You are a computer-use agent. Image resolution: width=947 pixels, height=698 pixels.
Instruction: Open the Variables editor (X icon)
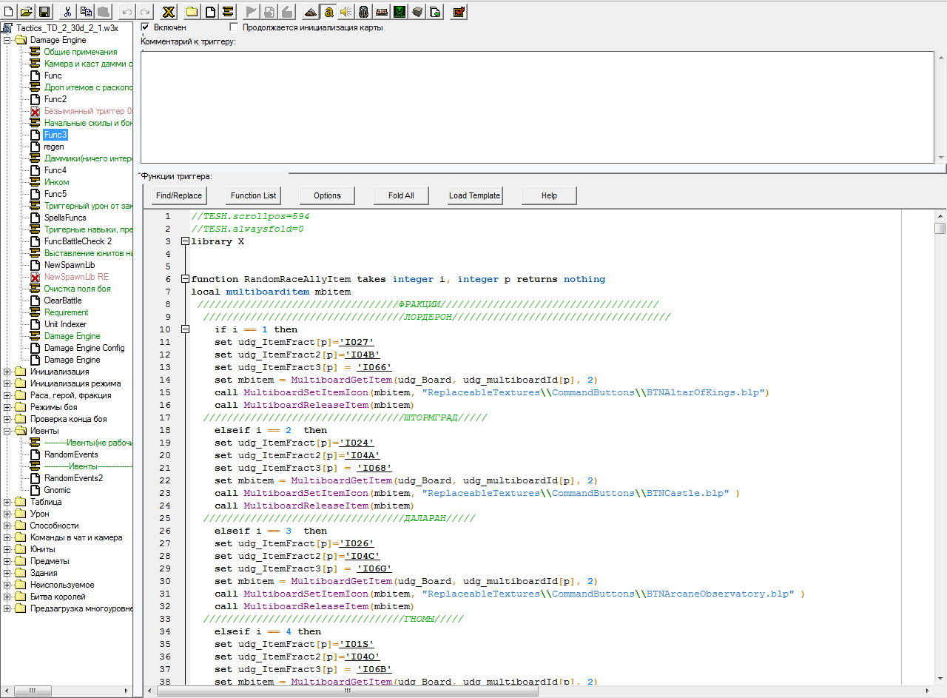coord(169,11)
